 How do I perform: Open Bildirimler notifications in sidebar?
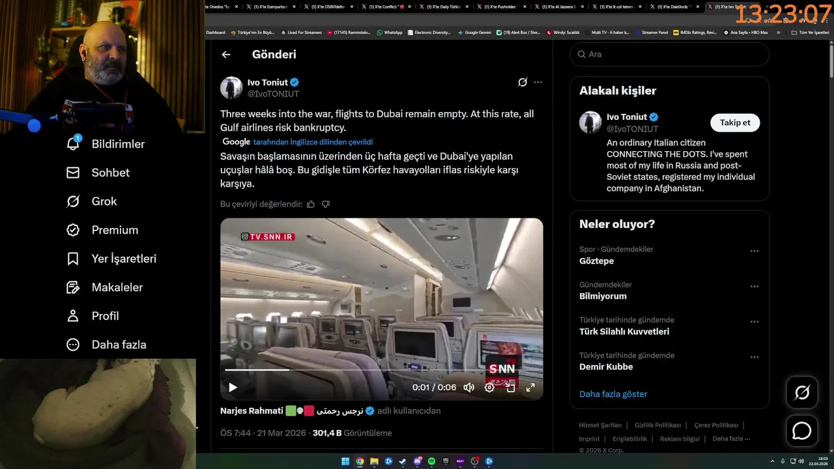106,144
